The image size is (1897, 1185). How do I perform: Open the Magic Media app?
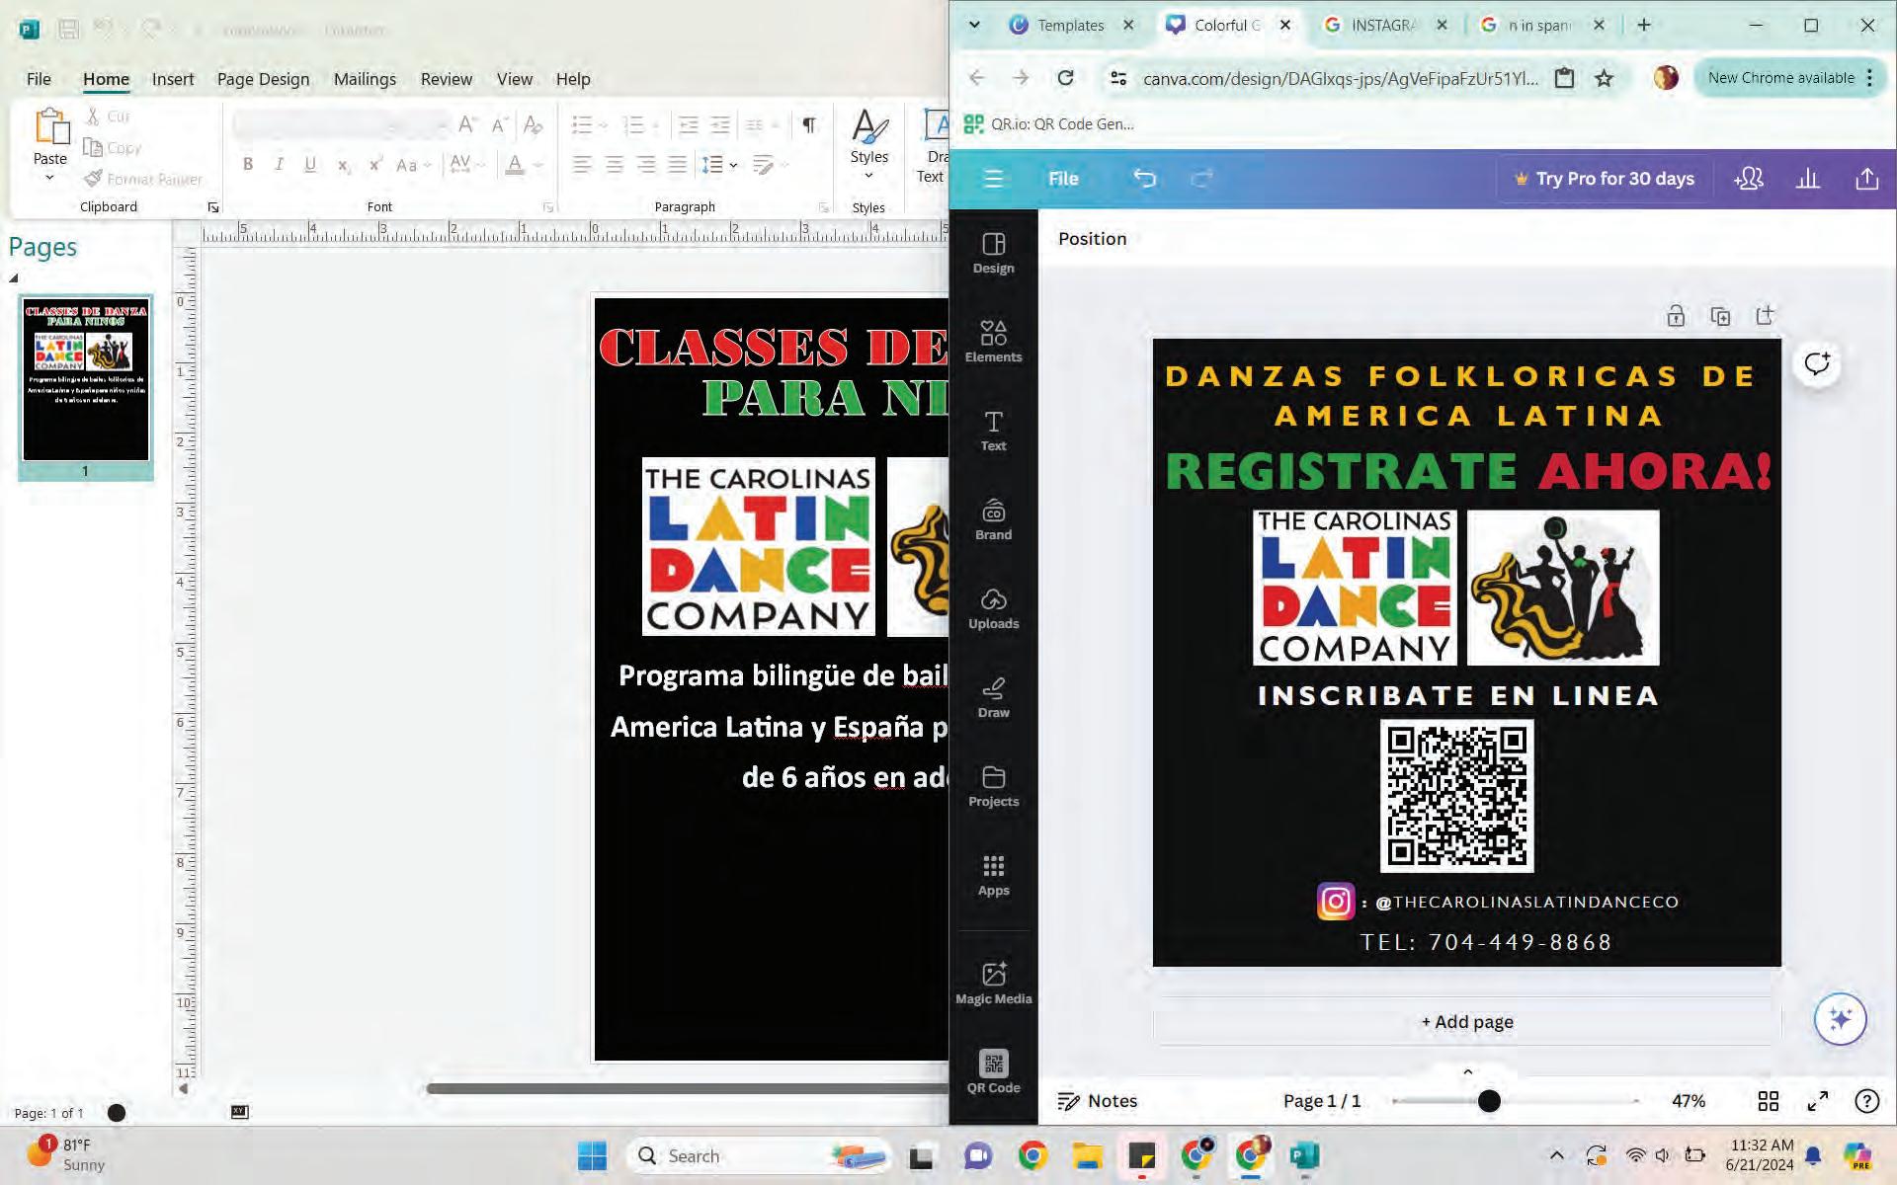click(993, 983)
